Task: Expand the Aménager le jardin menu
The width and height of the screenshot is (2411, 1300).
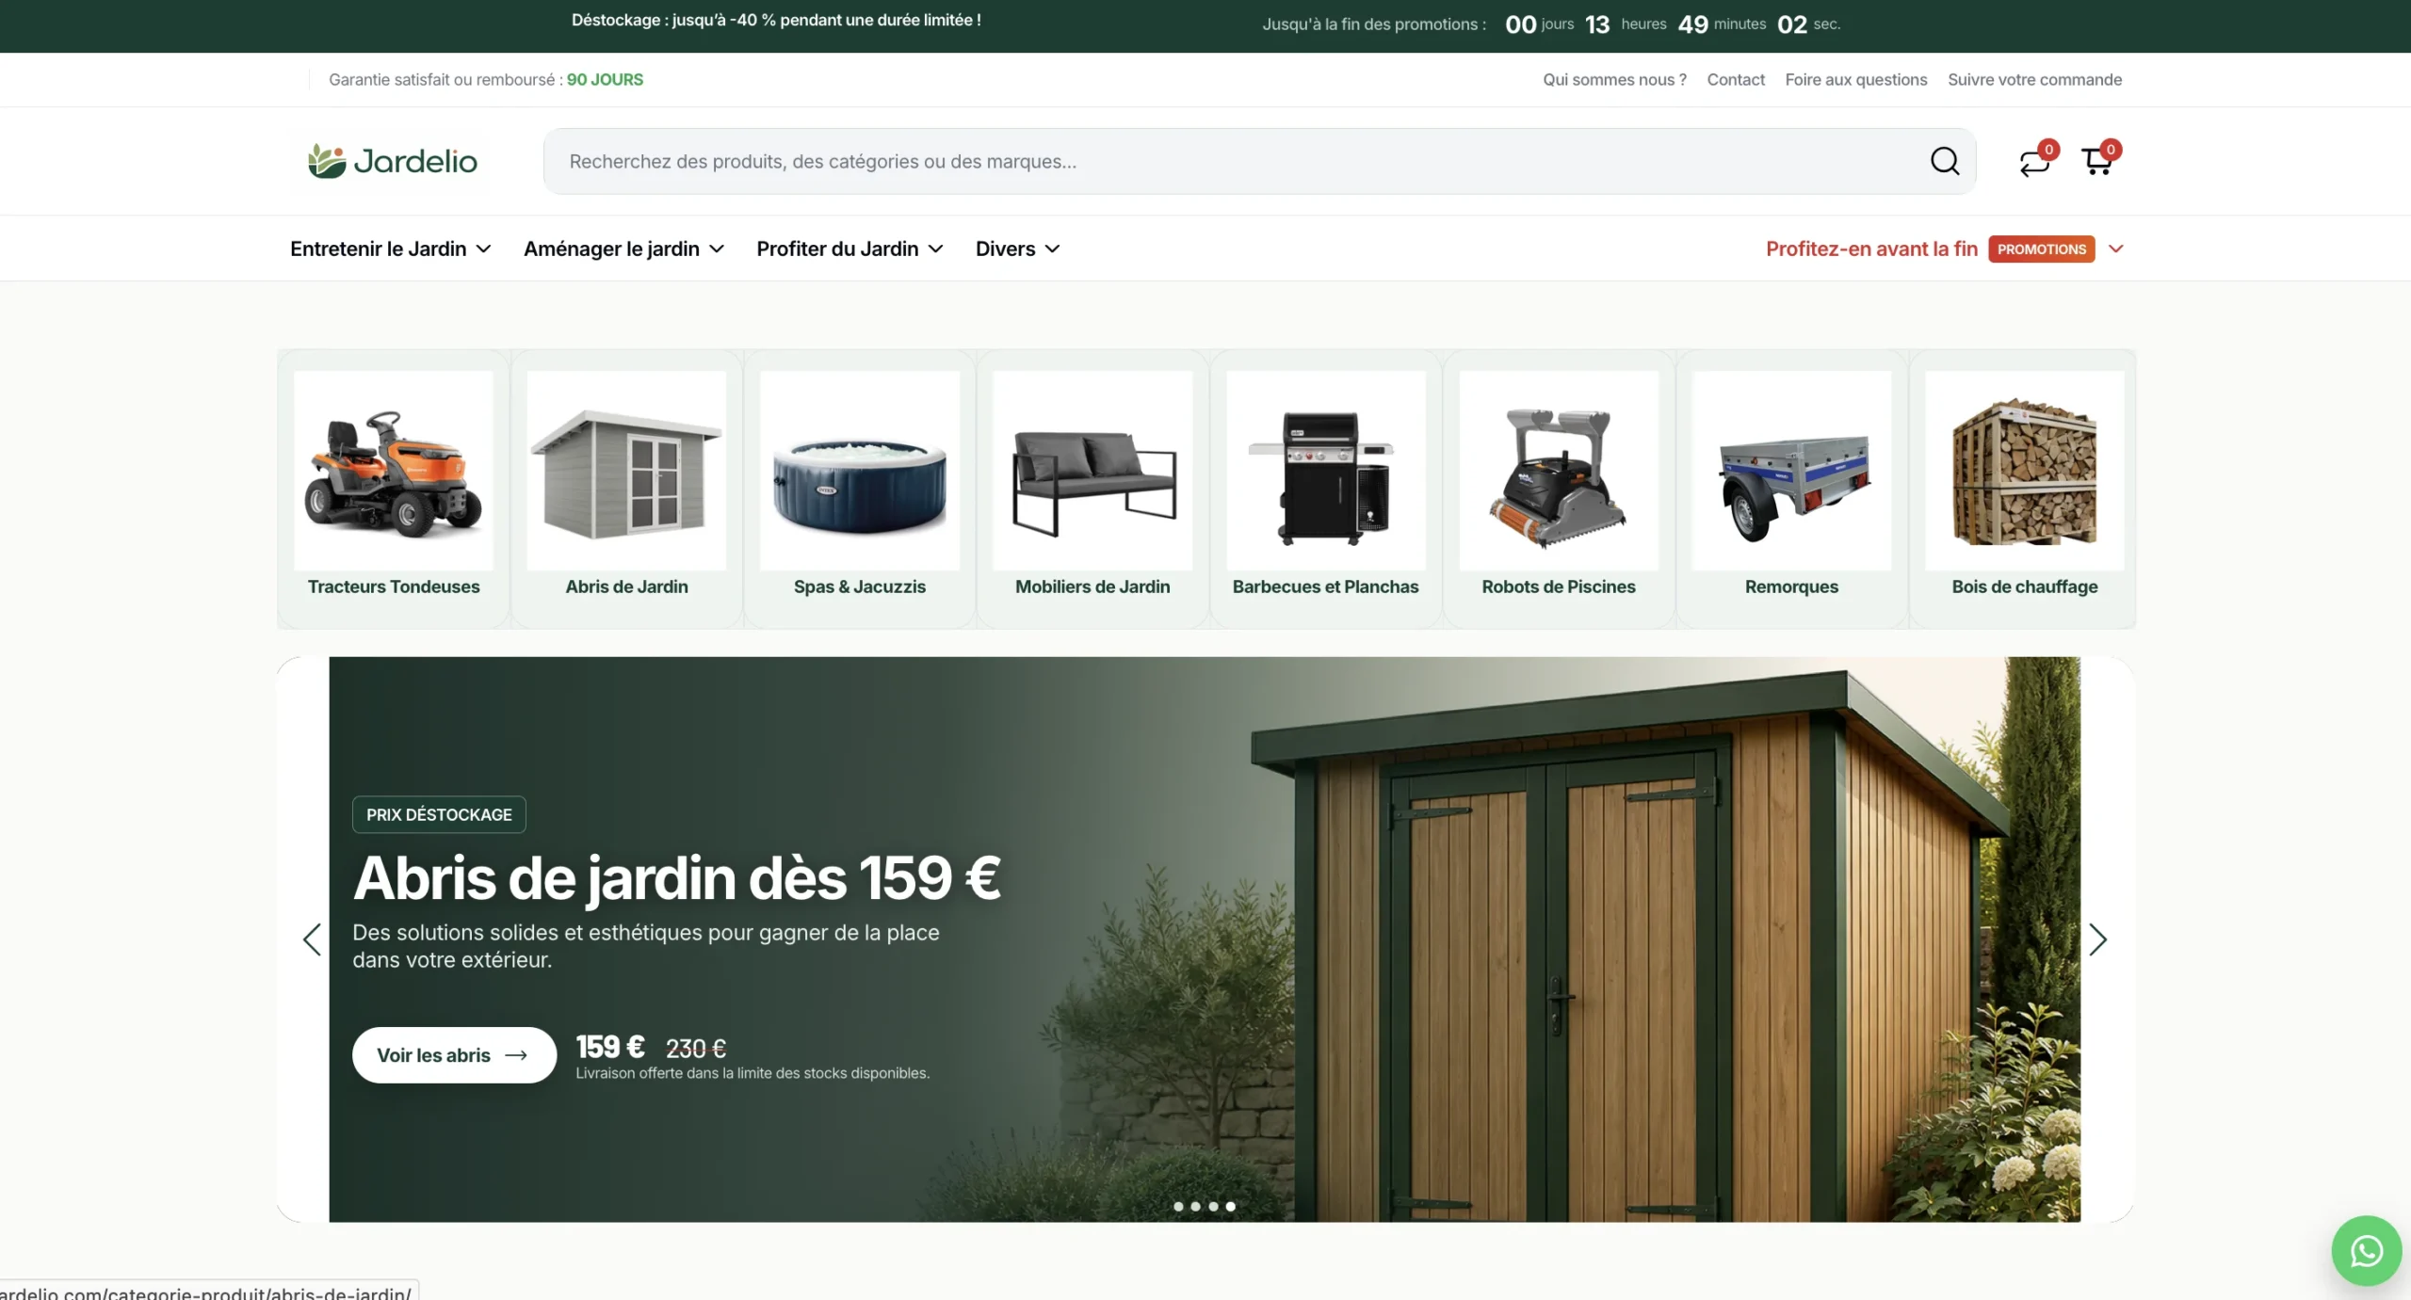Action: 623,249
